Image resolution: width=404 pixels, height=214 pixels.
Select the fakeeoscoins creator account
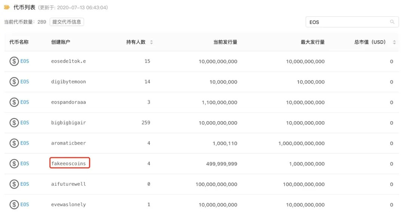69,164
